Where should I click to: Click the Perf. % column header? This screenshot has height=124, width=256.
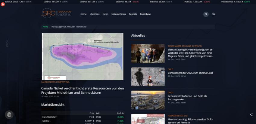coord(120,113)
